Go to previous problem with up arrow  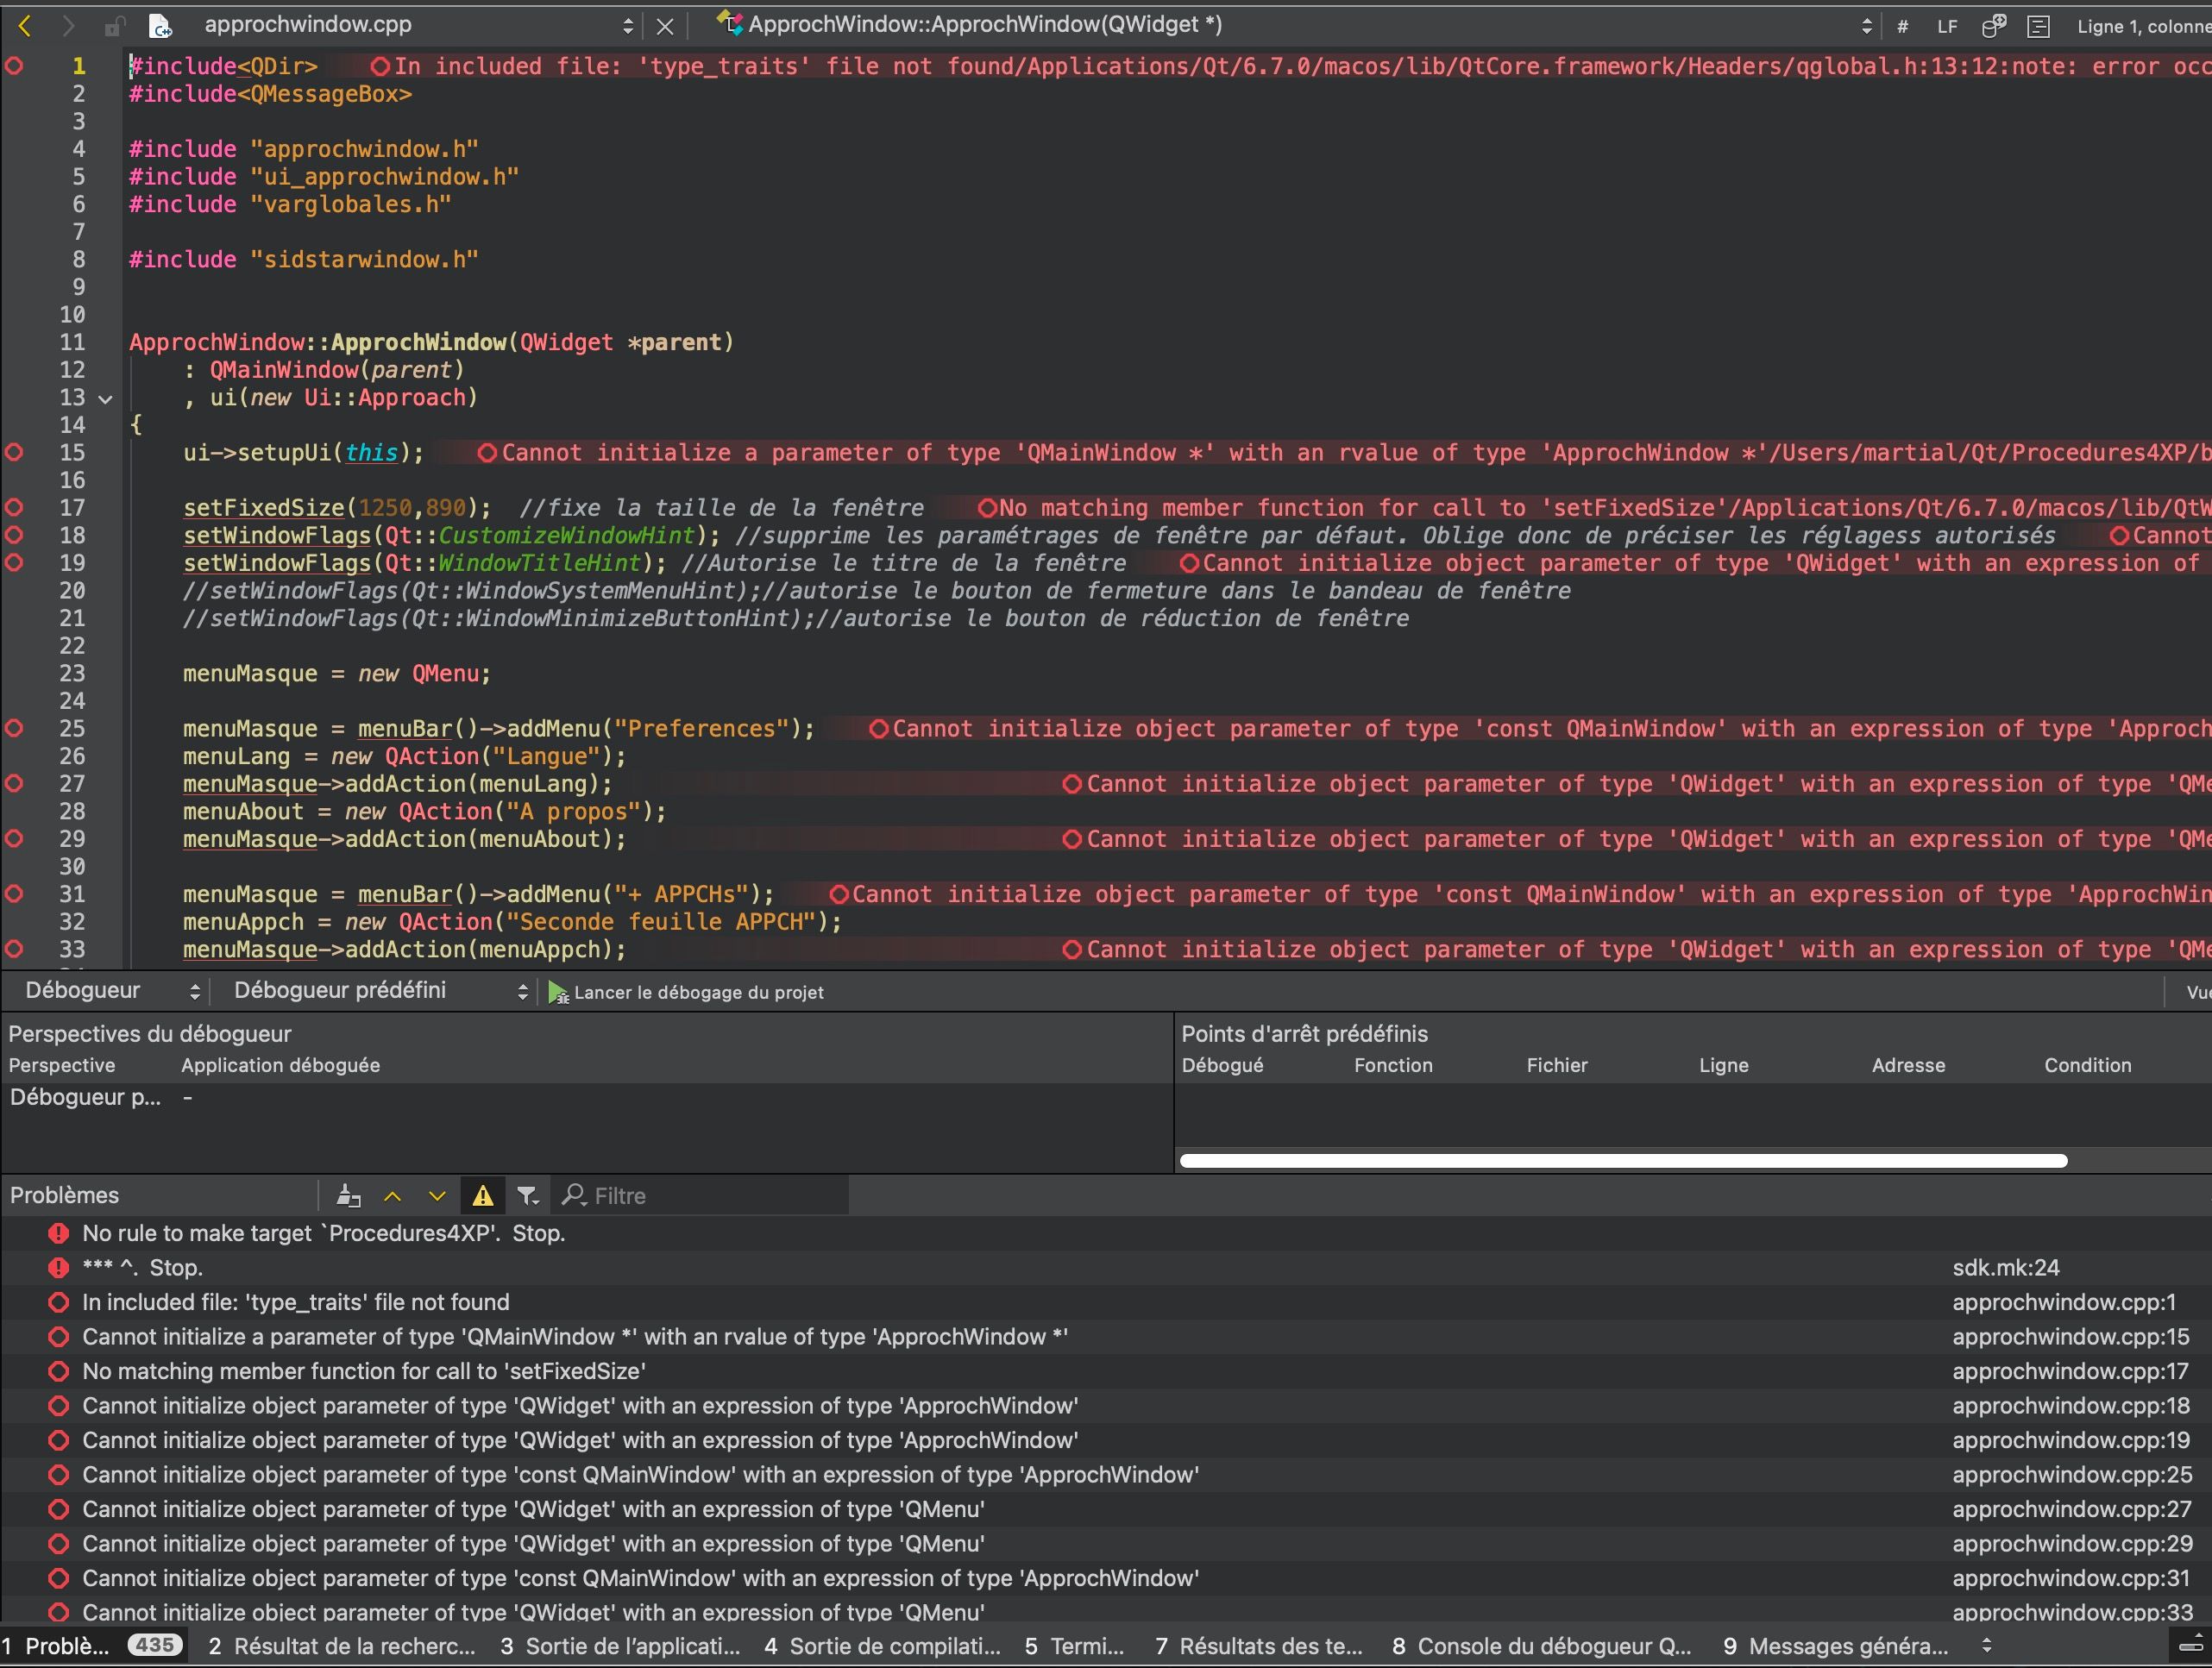click(393, 1195)
